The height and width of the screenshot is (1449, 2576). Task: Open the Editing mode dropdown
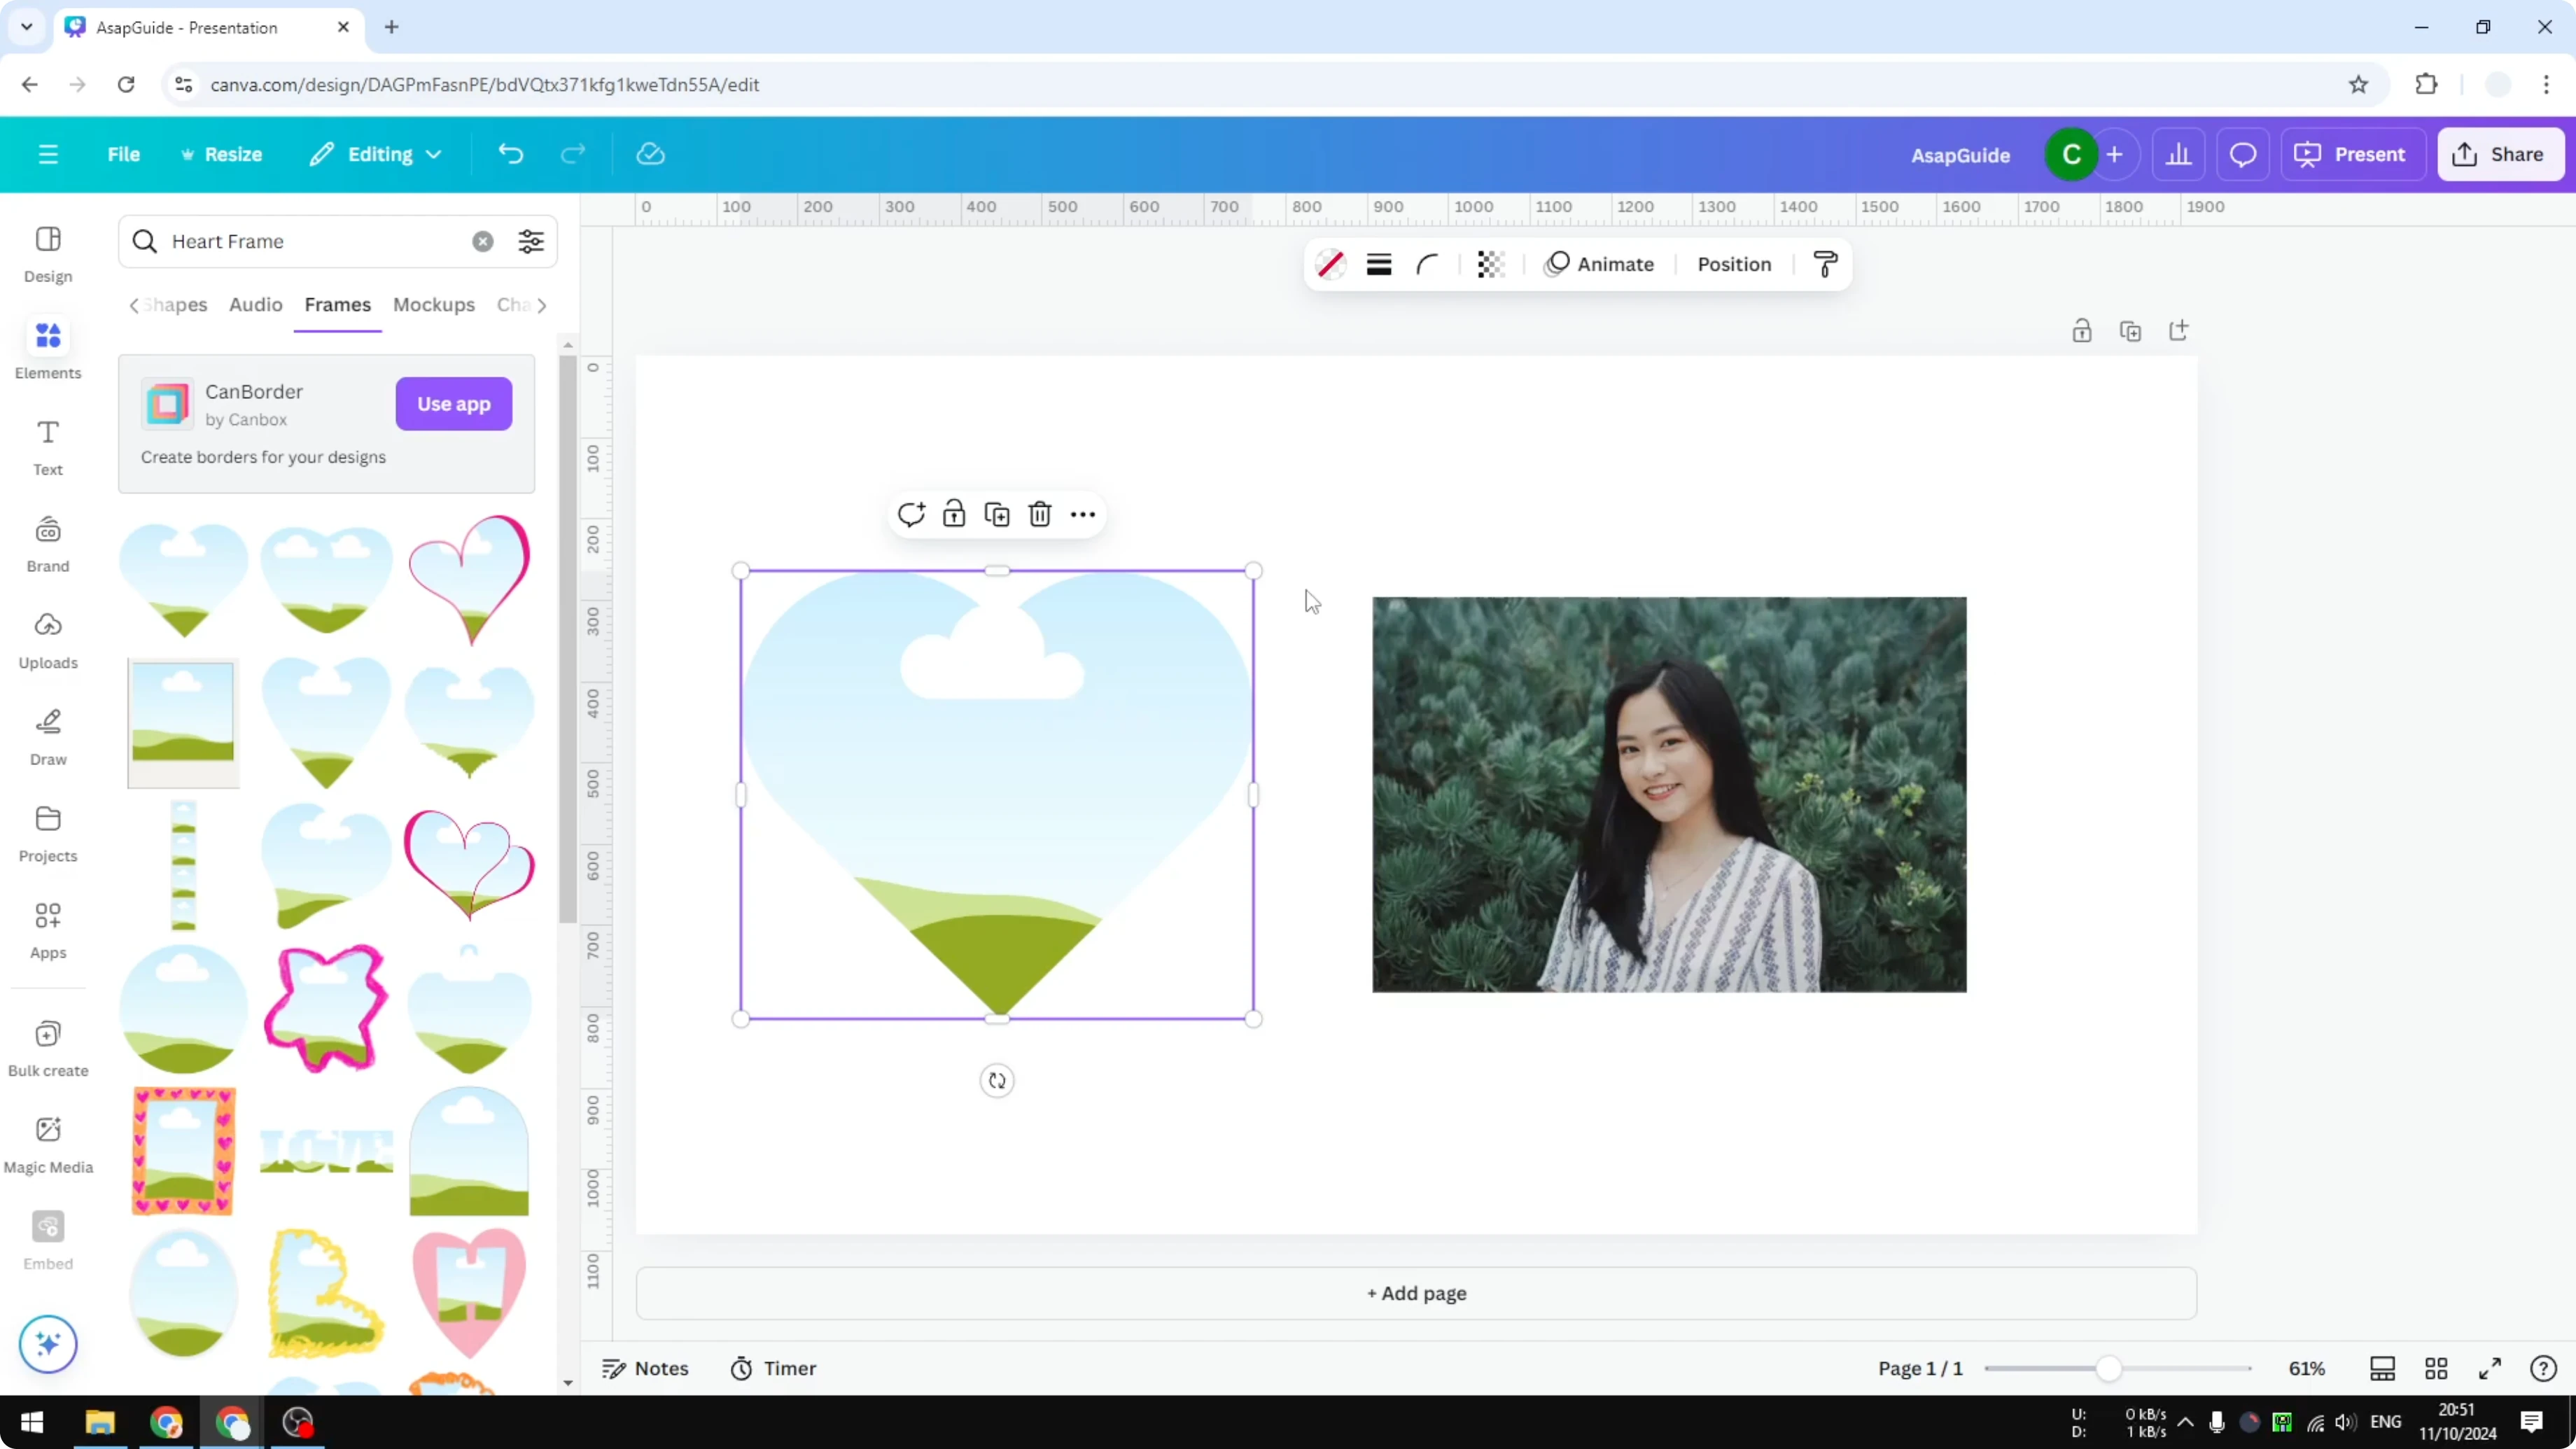(376, 153)
